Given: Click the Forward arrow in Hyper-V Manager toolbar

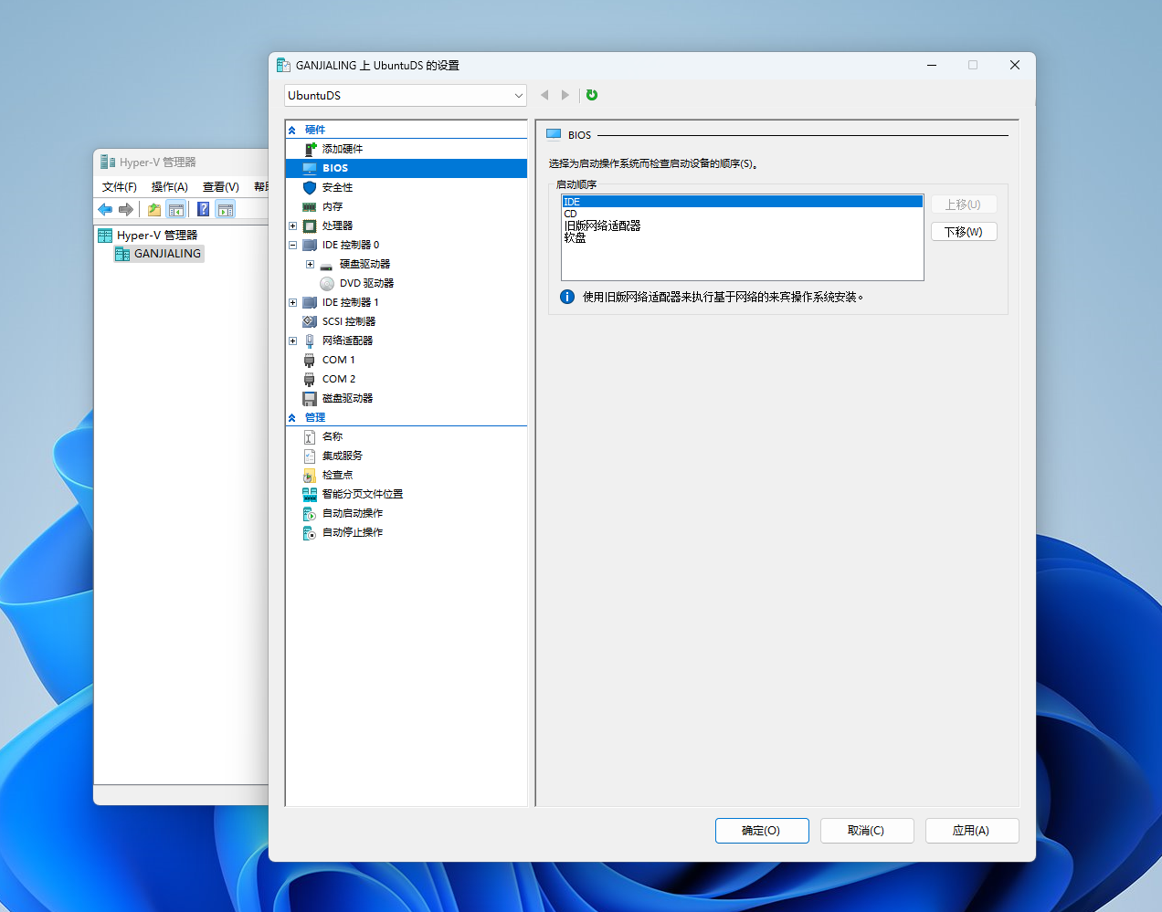Looking at the screenshot, I should pos(126,209).
